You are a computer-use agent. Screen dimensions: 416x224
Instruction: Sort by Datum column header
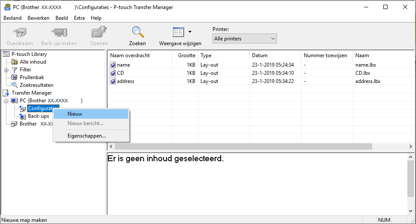(x=275, y=55)
